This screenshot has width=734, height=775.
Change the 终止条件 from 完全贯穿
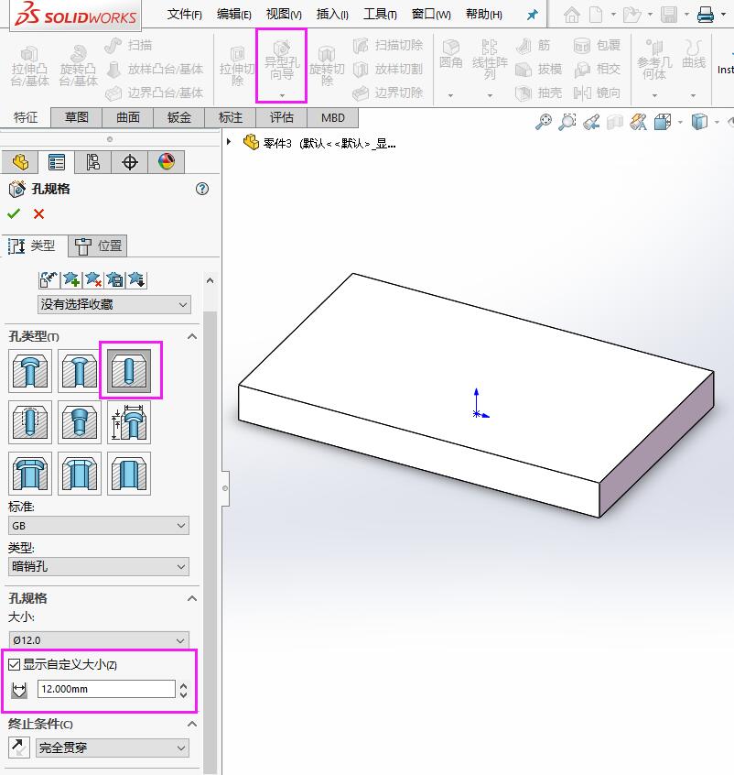112,748
